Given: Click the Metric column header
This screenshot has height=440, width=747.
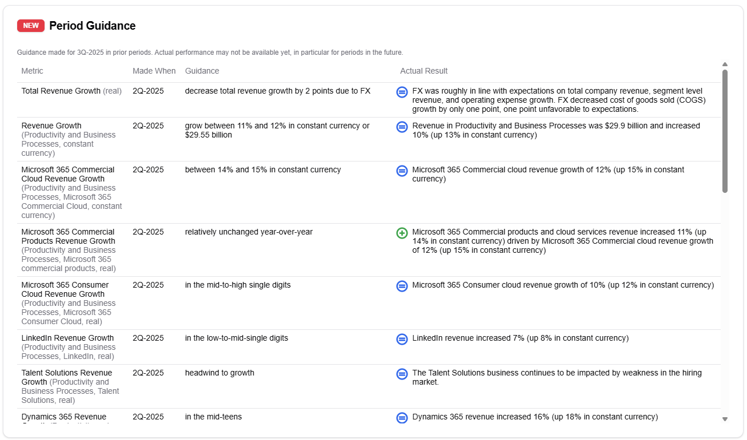Looking at the screenshot, I should pyautogui.click(x=33, y=71).
